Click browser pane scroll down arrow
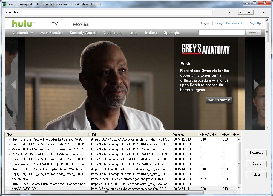 [267, 127]
